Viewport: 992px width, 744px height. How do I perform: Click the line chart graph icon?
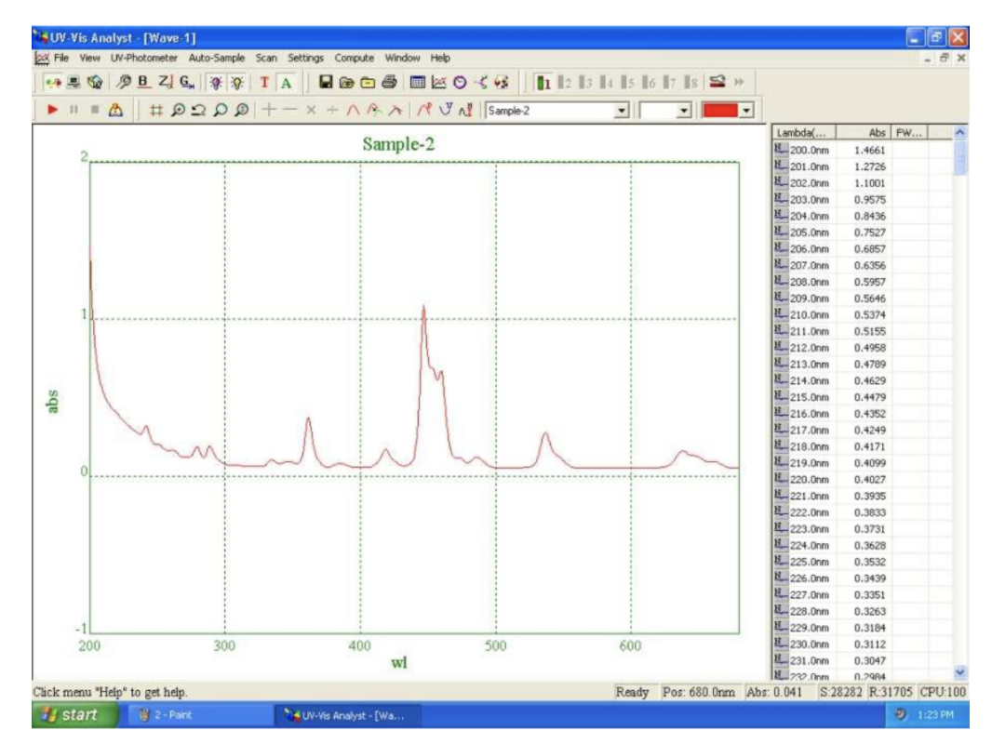click(438, 83)
